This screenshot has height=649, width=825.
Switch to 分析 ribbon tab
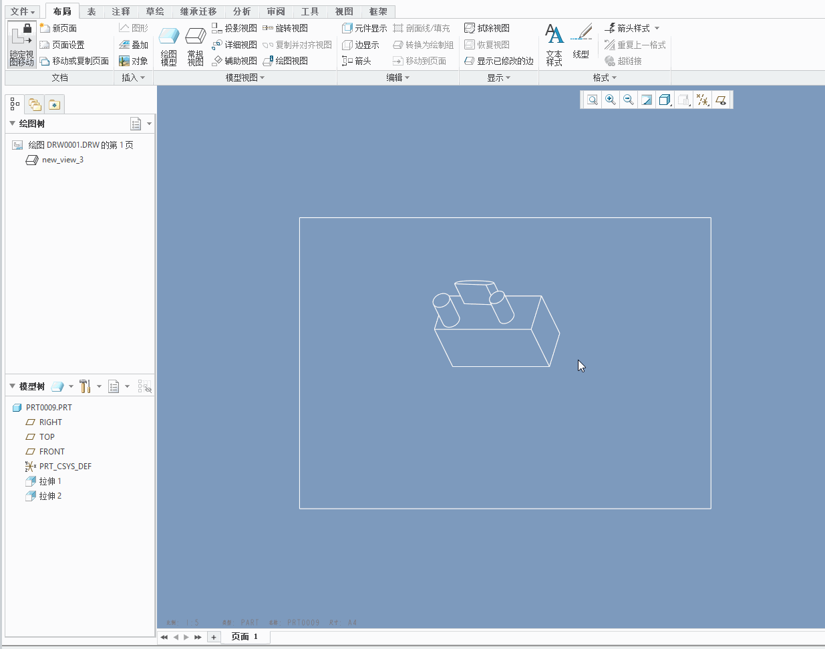click(x=242, y=11)
